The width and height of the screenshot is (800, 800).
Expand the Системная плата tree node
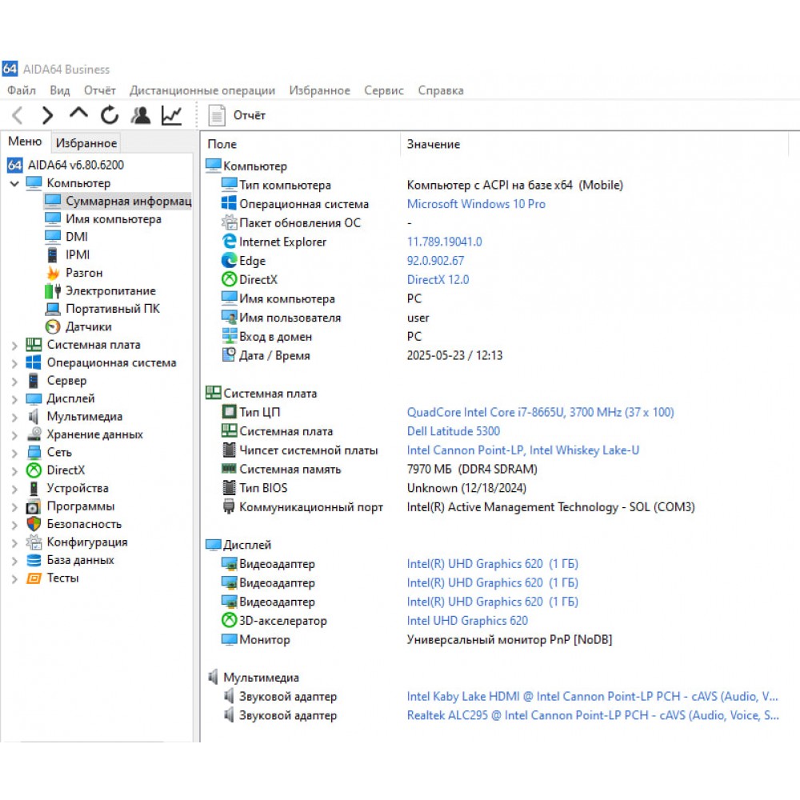point(14,346)
